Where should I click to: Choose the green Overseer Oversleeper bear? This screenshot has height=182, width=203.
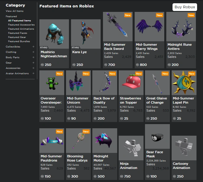[x=52, y=83]
